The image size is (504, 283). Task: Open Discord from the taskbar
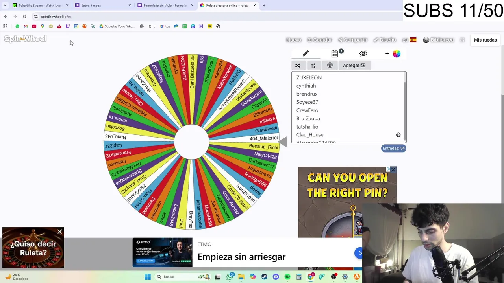pos(276,277)
